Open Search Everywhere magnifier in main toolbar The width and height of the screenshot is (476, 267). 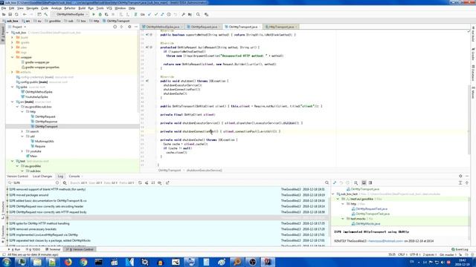coord(198,14)
